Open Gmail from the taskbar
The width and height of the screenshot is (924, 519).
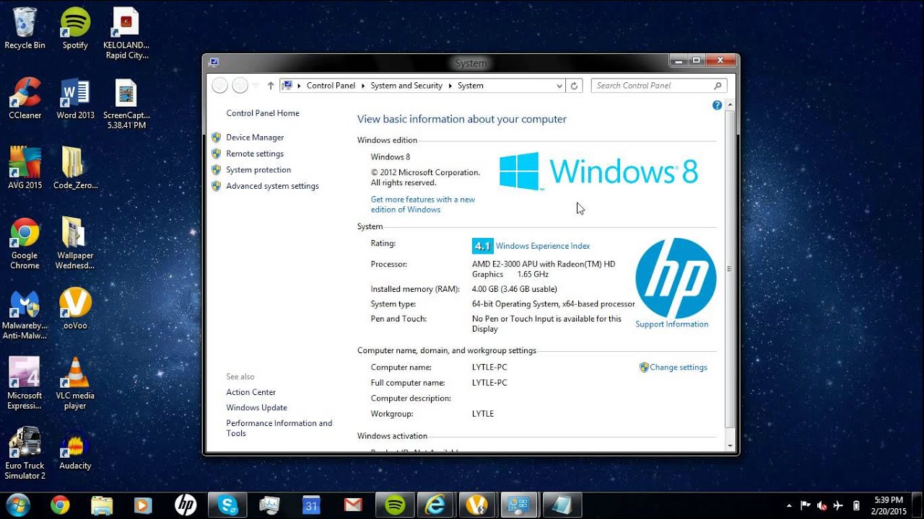pos(353,505)
